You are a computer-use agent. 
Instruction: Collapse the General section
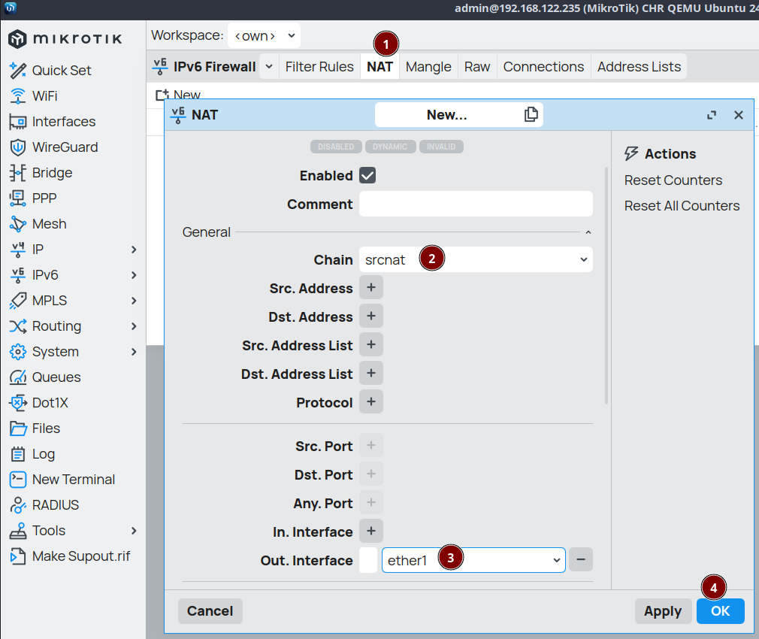[588, 233]
